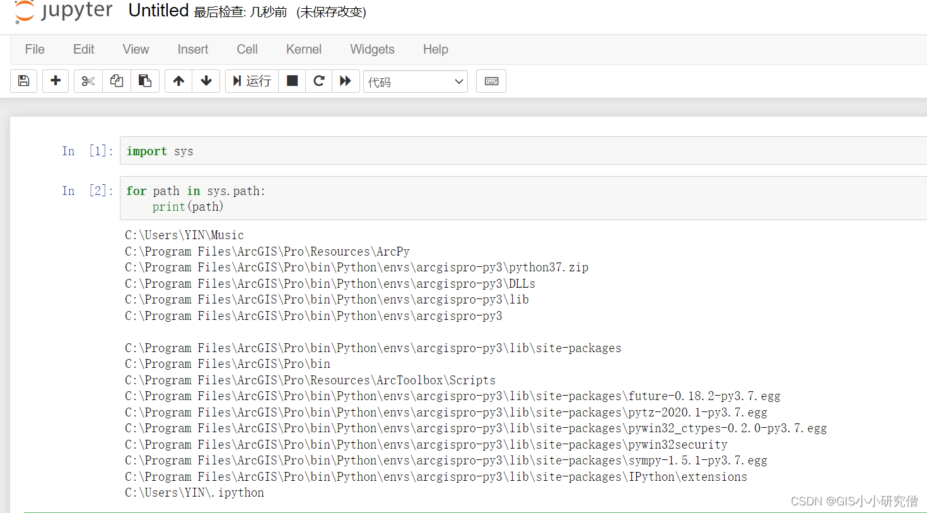Copy selected cells icon
The height and width of the screenshot is (513, 927).
[x=117, y=81]
